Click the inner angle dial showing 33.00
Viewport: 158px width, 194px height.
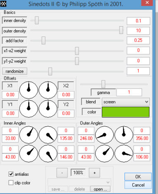(29, 135)
